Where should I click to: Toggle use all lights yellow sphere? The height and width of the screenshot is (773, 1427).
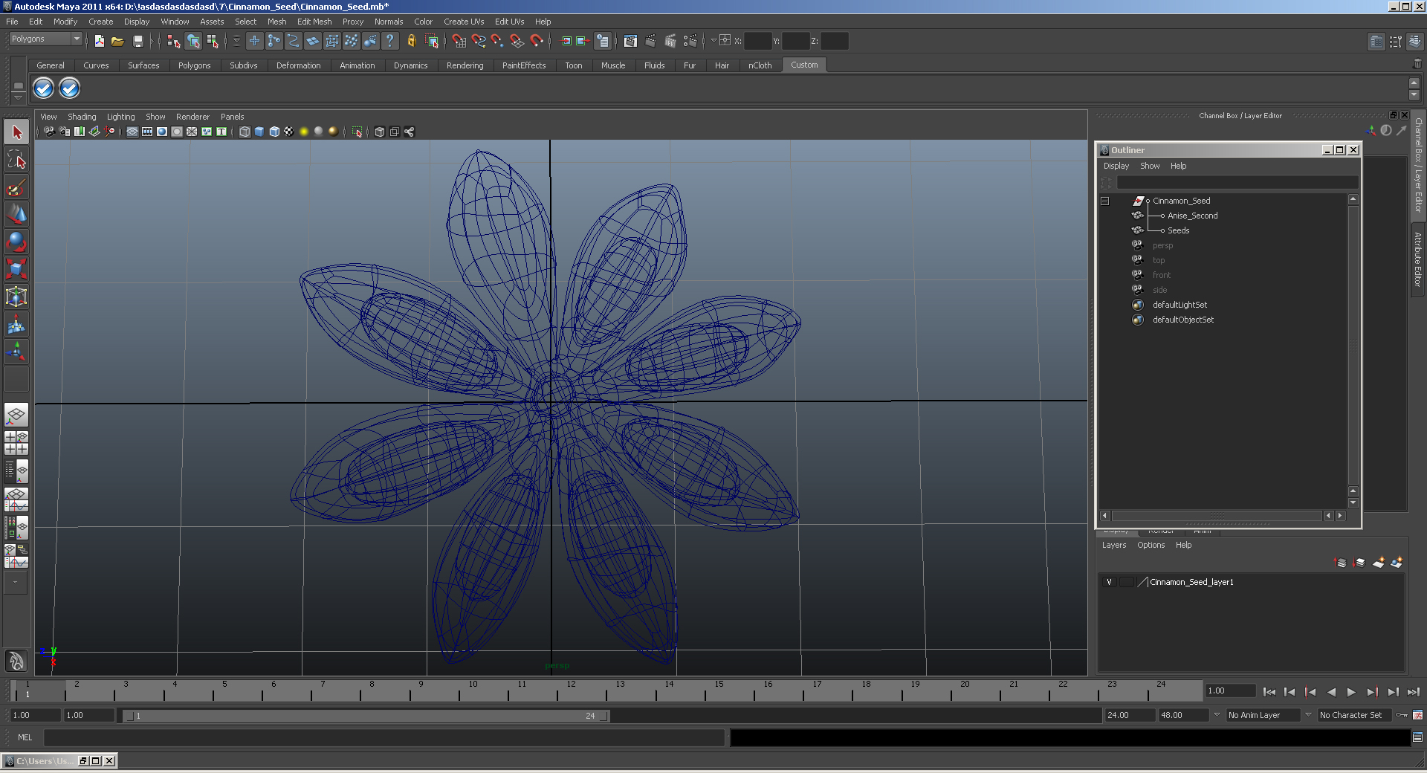[304, 132]
